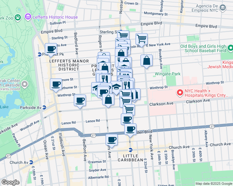Select the cafe marker just above Linden Blvd
This screenshot has height=186, width=233.
130,130
